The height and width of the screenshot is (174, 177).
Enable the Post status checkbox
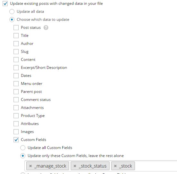coord(16,28)
